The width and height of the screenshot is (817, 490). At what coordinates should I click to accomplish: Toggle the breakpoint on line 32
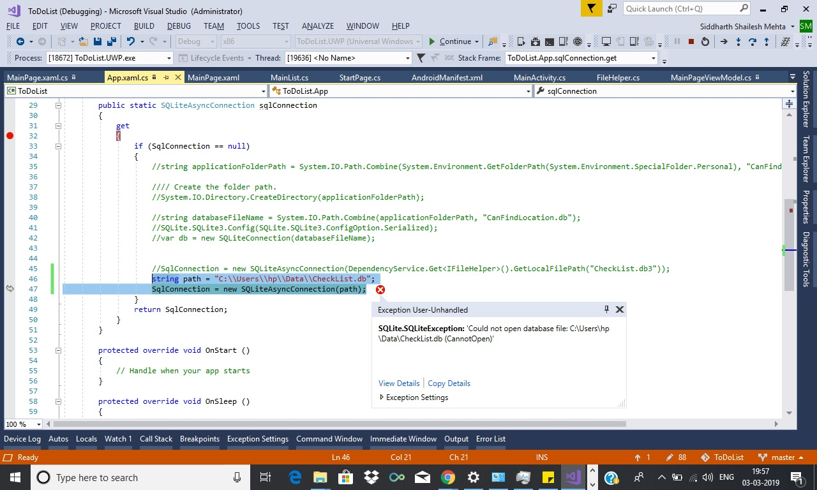coord(10,135)
